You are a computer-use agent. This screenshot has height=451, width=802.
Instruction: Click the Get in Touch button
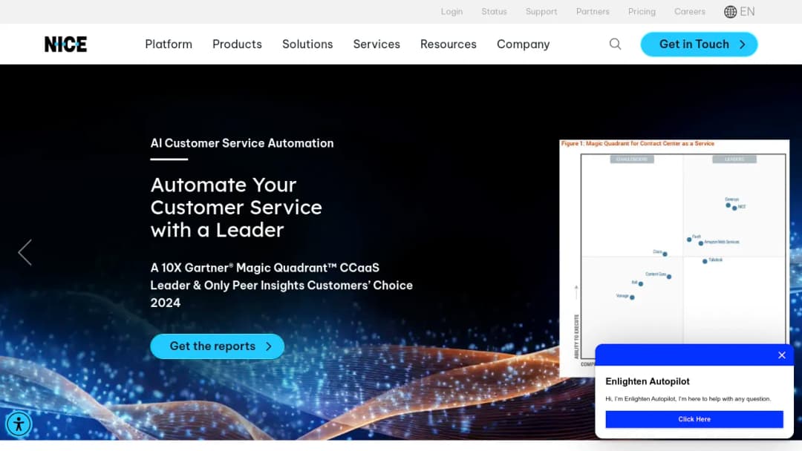tap(699, 45)
